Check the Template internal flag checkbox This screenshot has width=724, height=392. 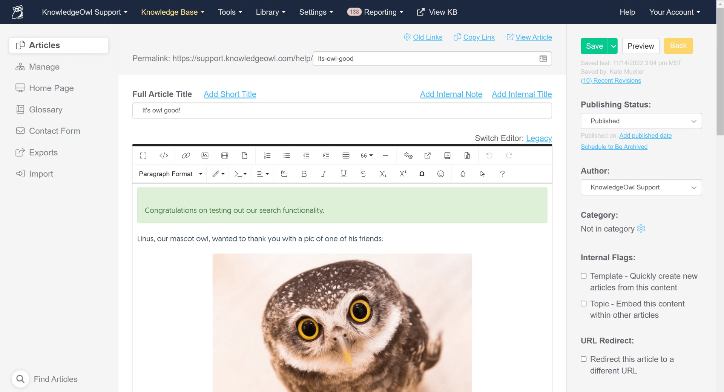point(584,276)
